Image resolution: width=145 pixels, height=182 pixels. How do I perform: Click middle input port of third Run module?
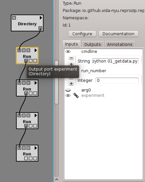(24, 115)
